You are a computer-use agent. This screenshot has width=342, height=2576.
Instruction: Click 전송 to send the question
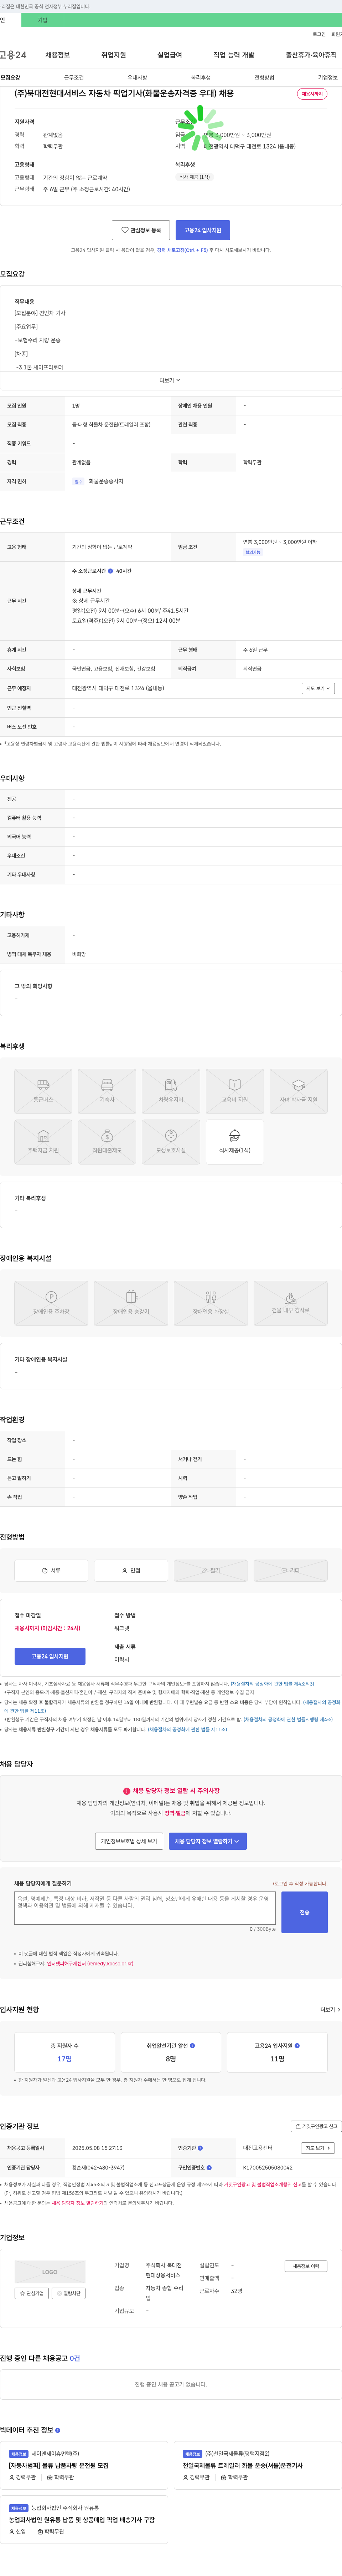[304, 1911]
